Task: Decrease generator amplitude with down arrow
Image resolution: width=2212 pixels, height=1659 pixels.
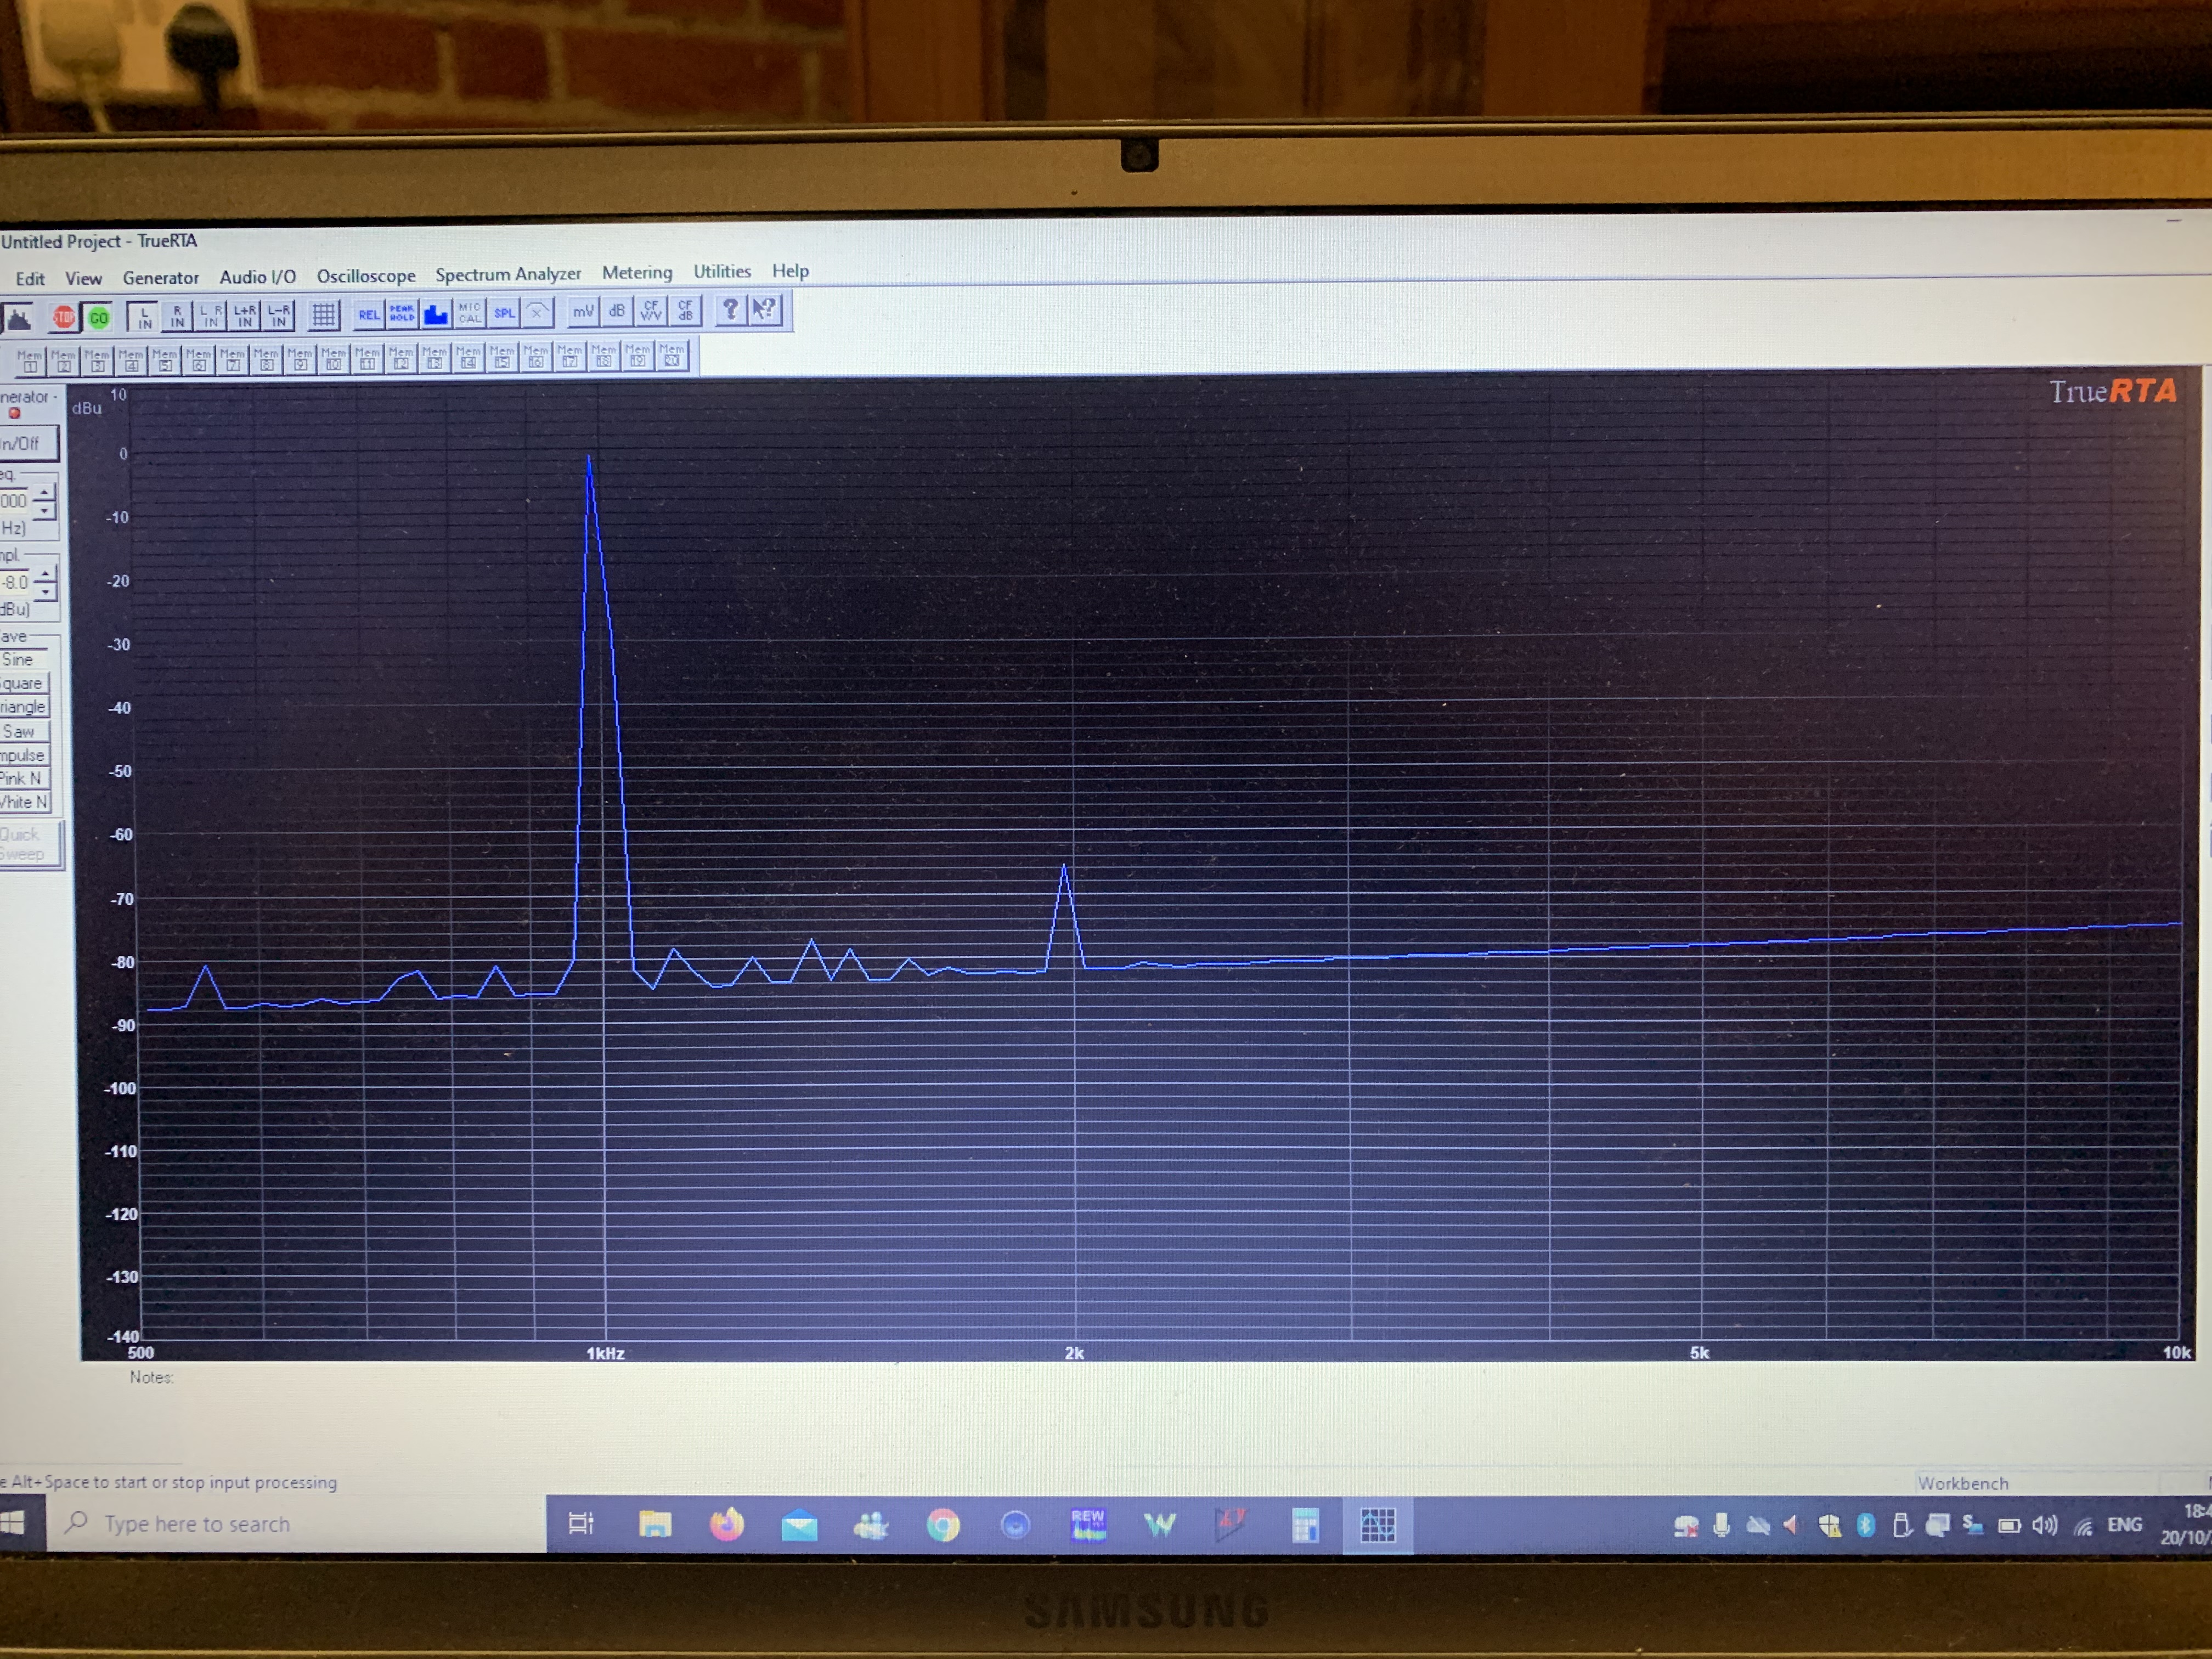Action: [x=45, y=592]
